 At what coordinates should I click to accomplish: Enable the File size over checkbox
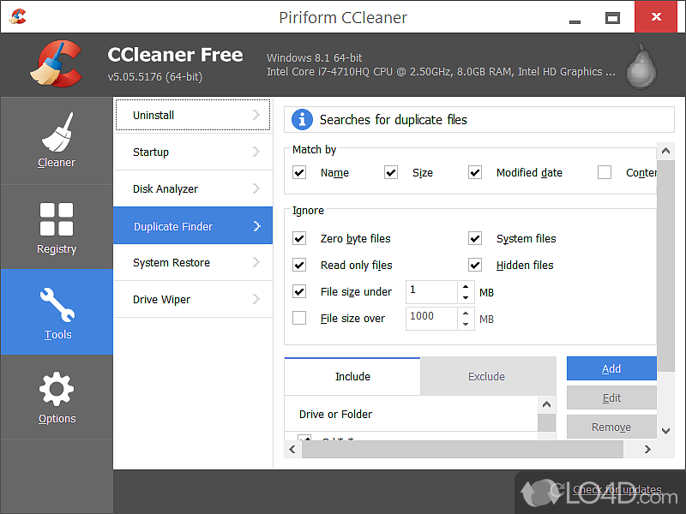tap(299, 318)
